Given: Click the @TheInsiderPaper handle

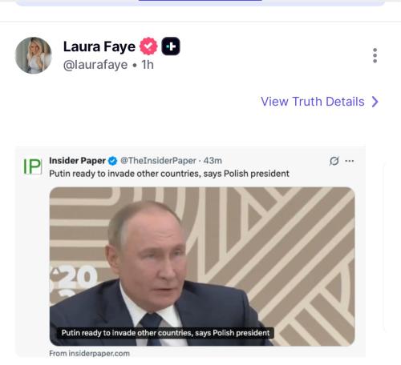Looking at the screenshot, I should pos(158,161).
